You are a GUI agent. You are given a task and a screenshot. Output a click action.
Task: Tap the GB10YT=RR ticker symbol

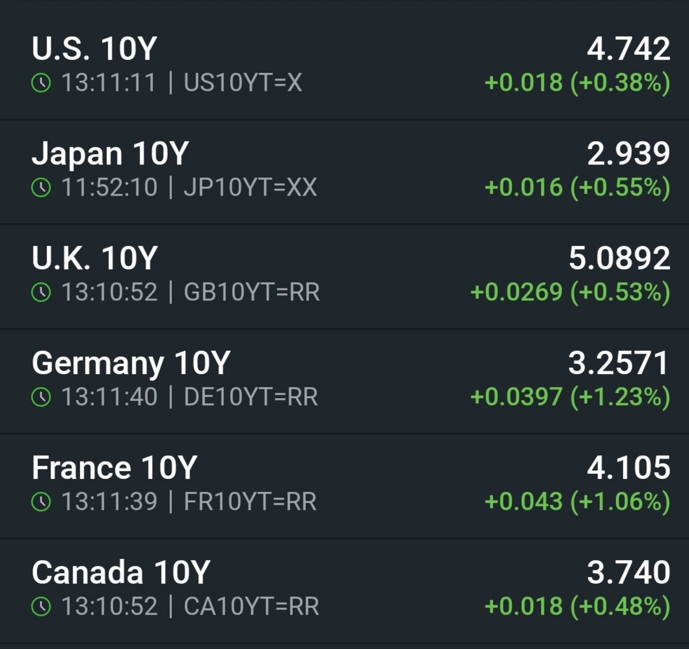click(x=252, y=292)
